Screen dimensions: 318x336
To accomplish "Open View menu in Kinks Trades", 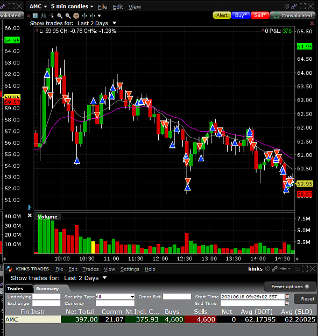I will coord(109,269).
